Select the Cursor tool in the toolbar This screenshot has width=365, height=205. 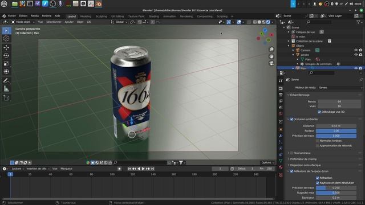click(6, 38)
